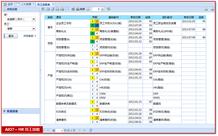Expand 详细参数 section
Image resolution: width=218 pixels, height=136 pixels.
(30, 36)
